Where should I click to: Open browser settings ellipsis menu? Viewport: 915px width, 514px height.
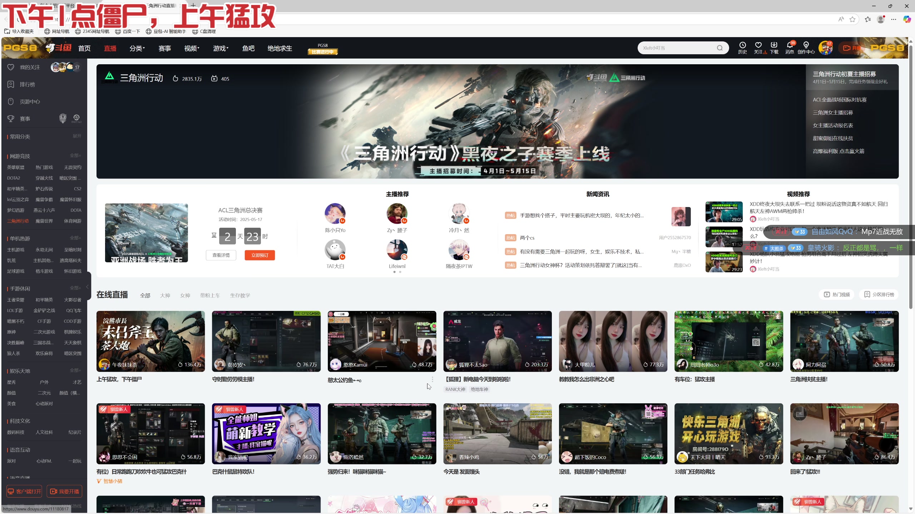coord(894,19)
